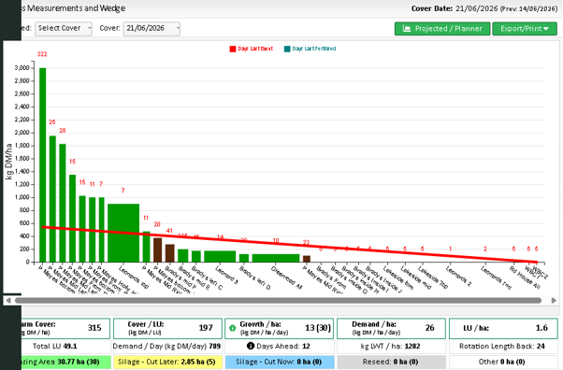This screenshot has width=563, height=370.
Task: Click the wide Leonards top green bar
Action: click(x=123, y=233)
